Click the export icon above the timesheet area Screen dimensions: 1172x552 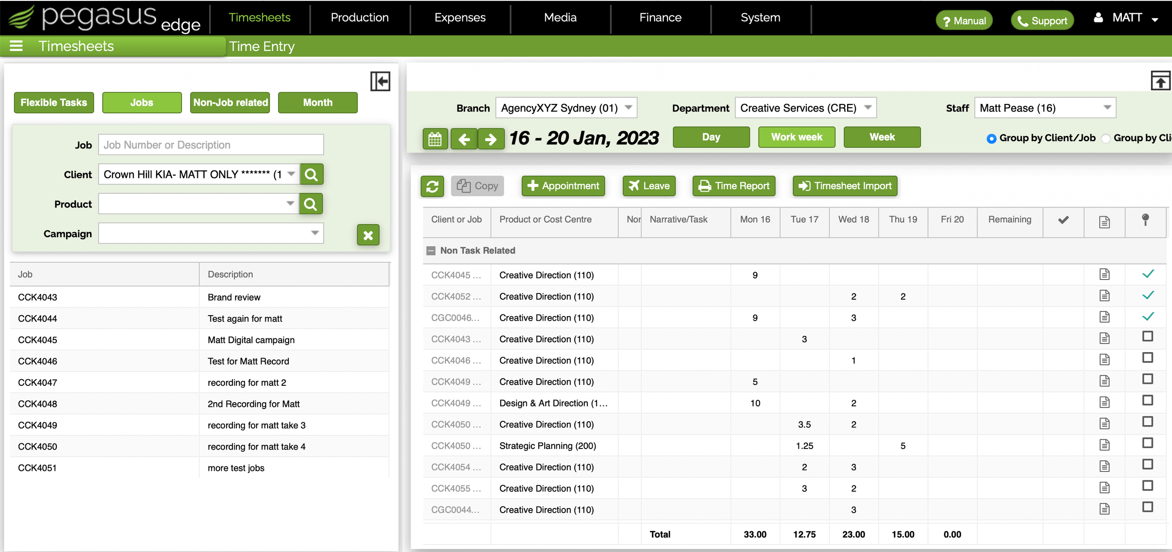1161,81
